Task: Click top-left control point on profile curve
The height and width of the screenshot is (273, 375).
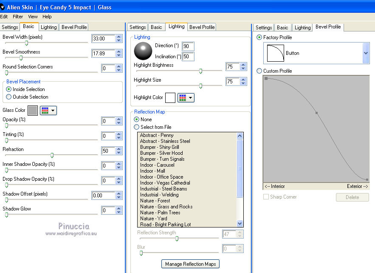Action: click(x=266, y=78)
